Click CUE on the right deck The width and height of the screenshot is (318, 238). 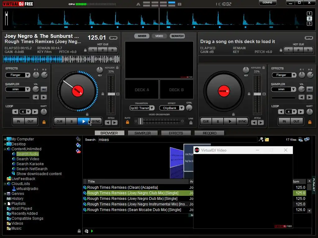point(206,121)
